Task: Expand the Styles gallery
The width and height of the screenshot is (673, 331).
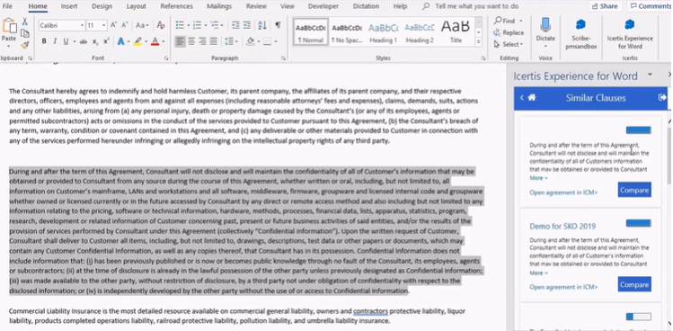Action: [x=479, y=42]
